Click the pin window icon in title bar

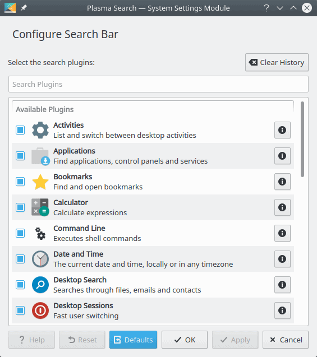tap(24, 8)
